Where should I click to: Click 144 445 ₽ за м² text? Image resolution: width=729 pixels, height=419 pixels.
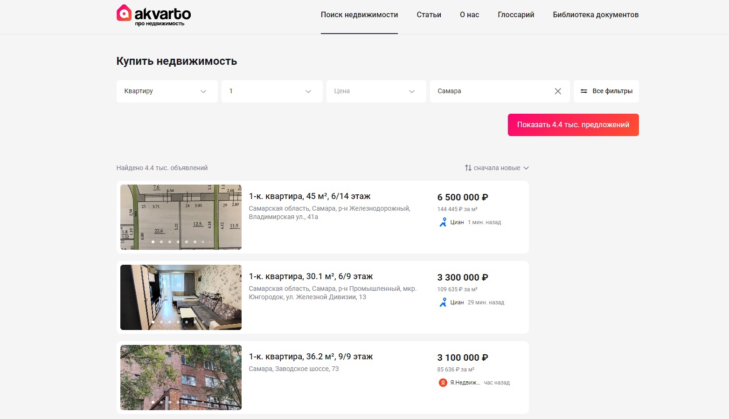coord(457,209)
